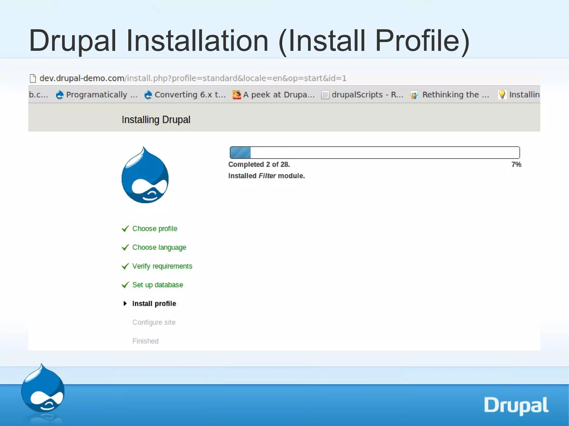This screenshot has width=569, height=426.
Task: Click the slide title 'Drupal Installation (Install Profile)'
Action: 249,41
